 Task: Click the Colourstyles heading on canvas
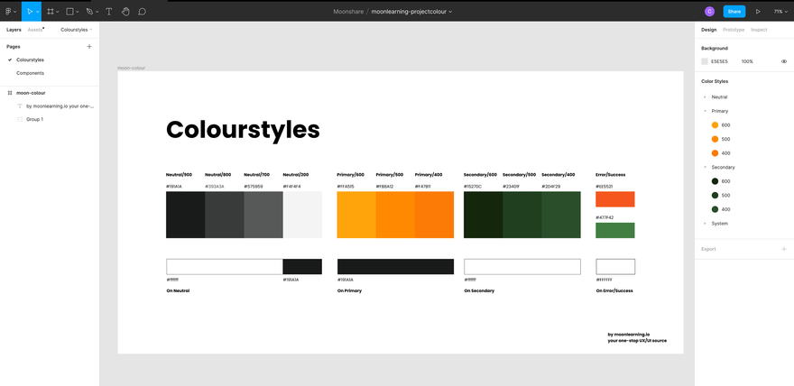tap(243, 131)
